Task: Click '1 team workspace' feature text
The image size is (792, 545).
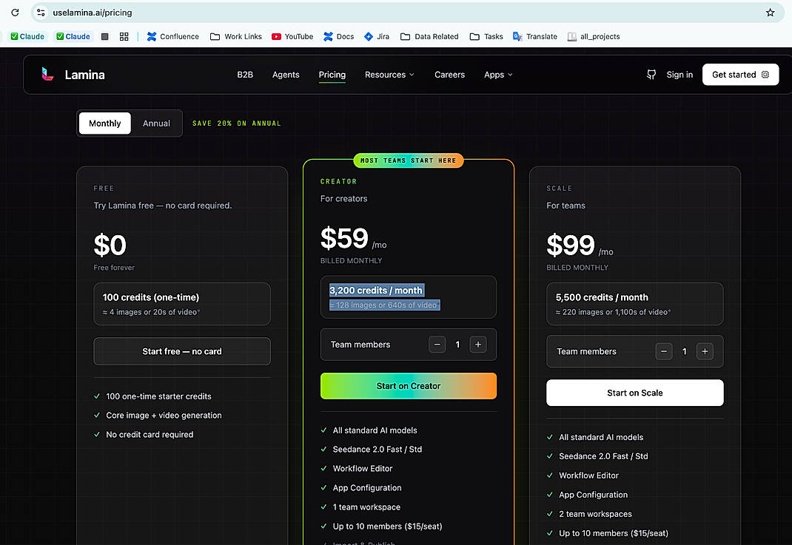Action: [366, 507]
